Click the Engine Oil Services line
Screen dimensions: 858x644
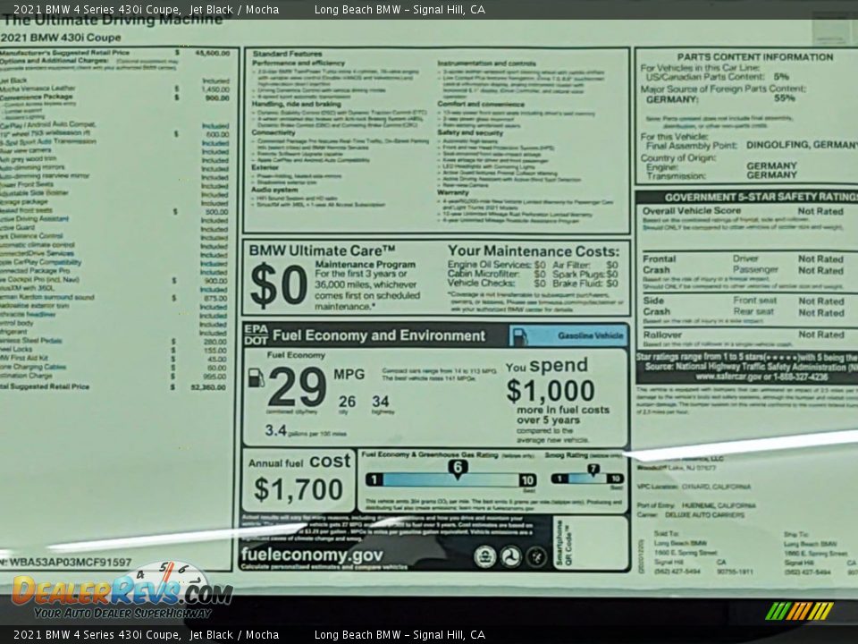pyautogui.click(x=496, y=265)
